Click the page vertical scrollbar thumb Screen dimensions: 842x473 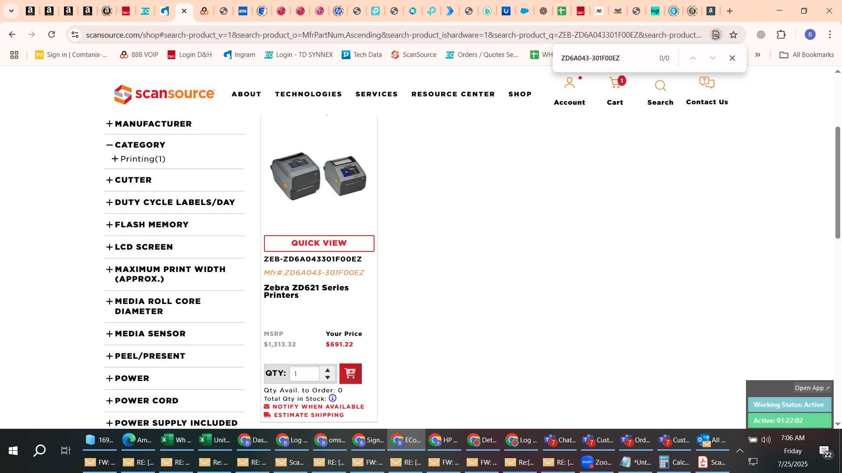[x=838, y=182]
